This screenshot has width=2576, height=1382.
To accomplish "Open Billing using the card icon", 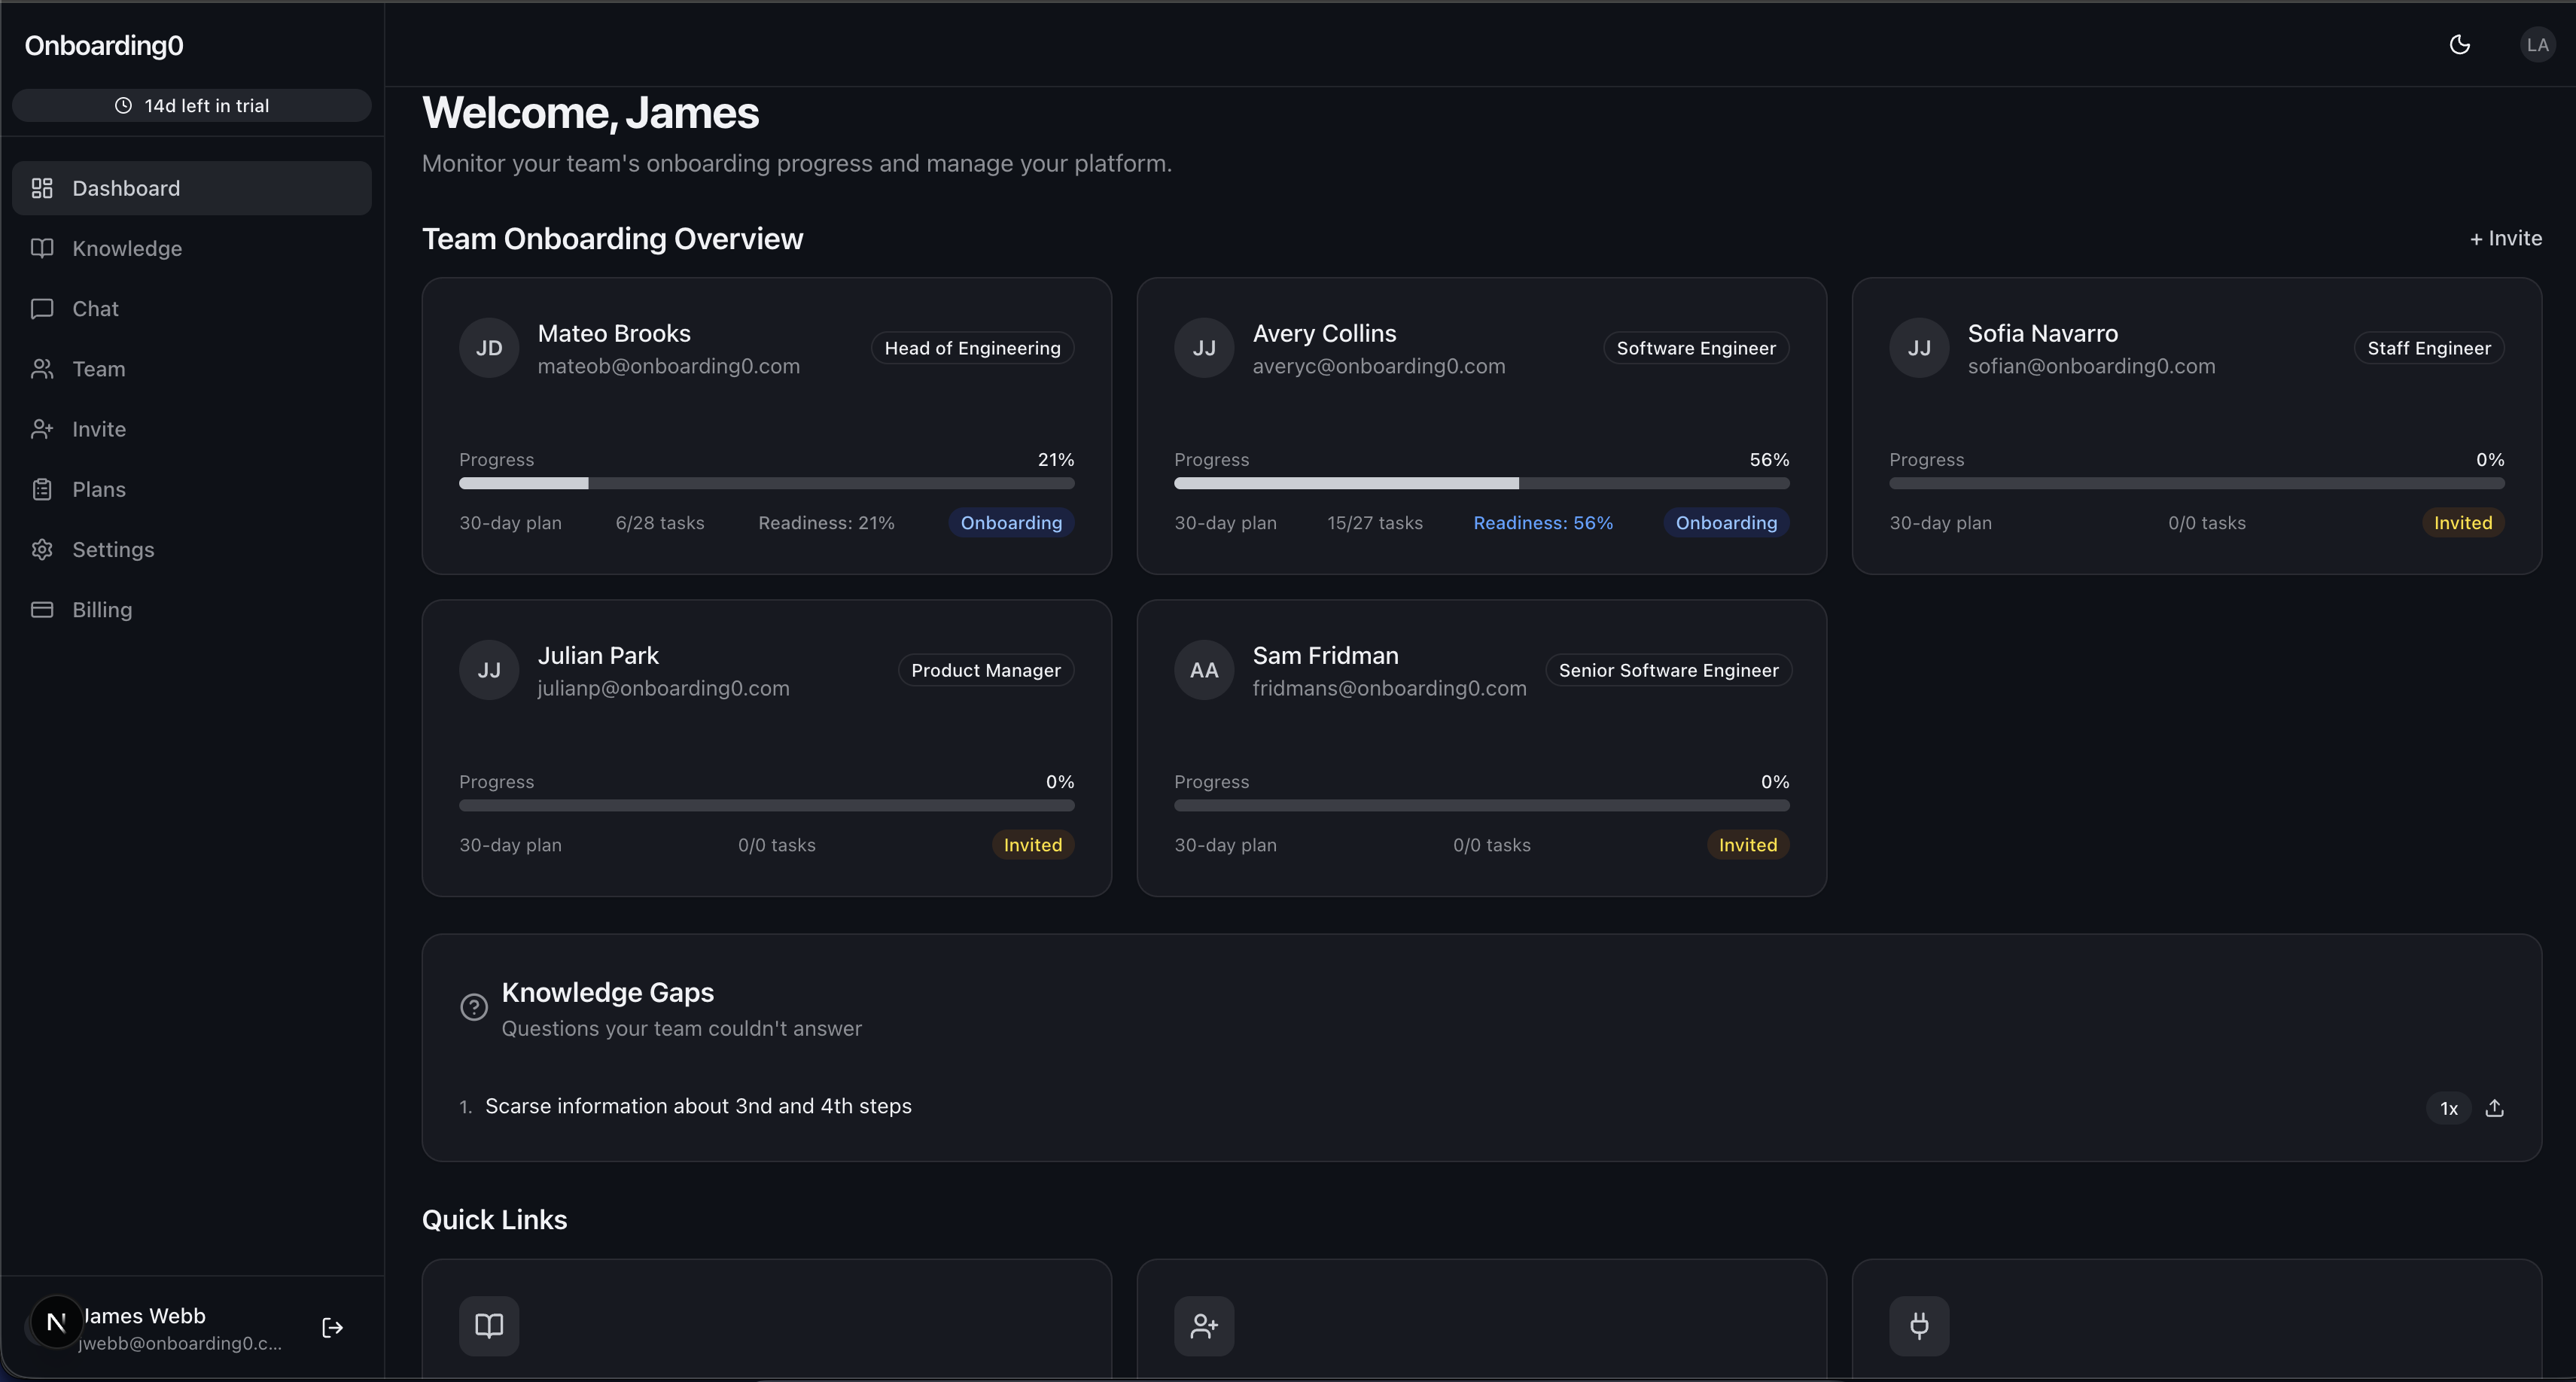I will 42,609.
